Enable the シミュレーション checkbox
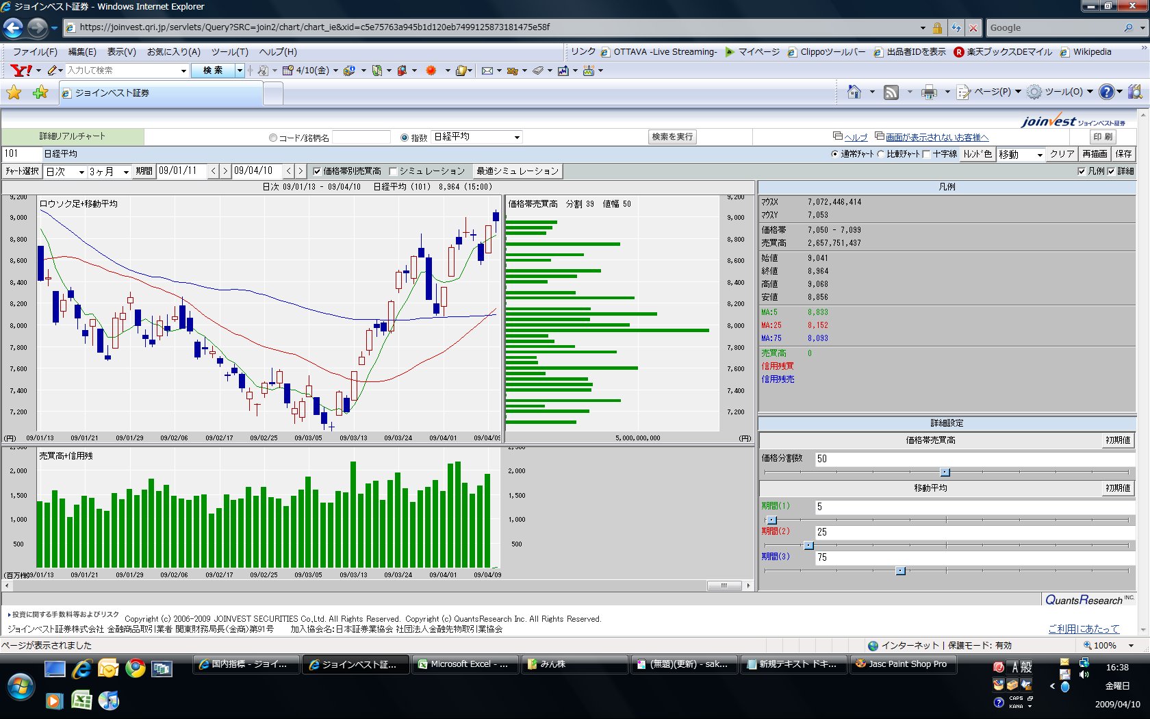Image resolution: width=1150 pixels, height=719 pixels. (x=394, y=171)
